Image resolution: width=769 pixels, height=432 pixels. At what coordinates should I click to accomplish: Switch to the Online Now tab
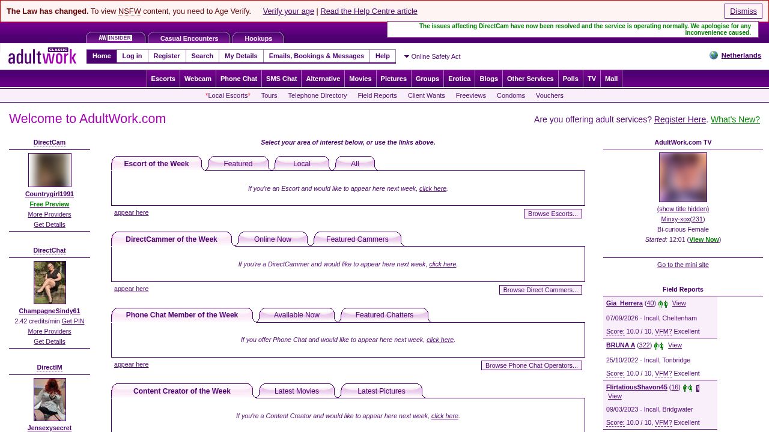[273, 239]
